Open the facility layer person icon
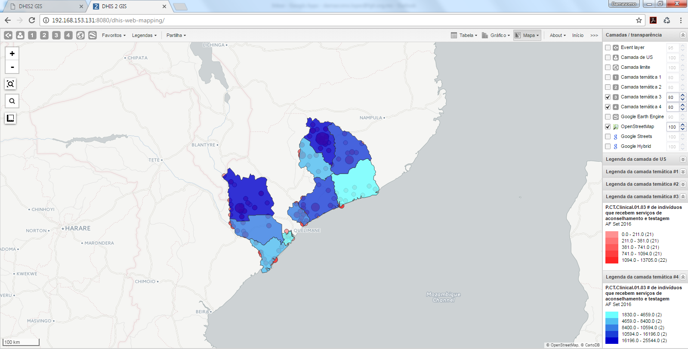 coord(20,35)
